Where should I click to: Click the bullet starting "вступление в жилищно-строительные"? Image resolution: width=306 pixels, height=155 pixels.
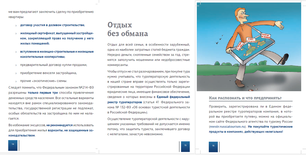click(x=57, y=54)
